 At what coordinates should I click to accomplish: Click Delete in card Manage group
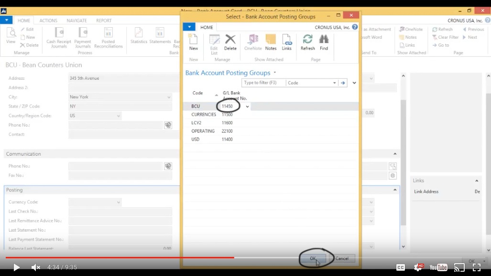coord(30,45)
